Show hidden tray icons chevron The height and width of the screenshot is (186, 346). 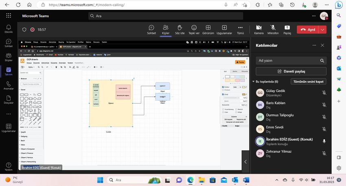pyautogui.click(x=277, y=180)
